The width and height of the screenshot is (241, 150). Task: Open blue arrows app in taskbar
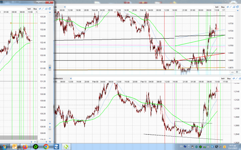pos(56,147)
